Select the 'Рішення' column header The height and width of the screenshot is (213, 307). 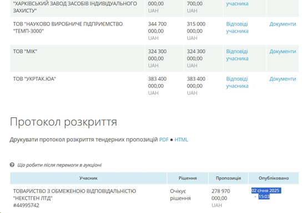click(x=188, y=178)
